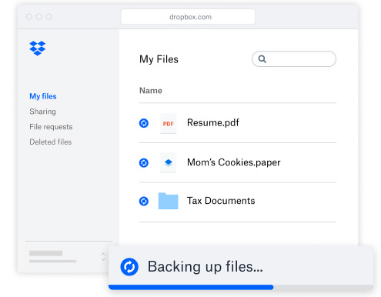
Task: Click the dropbox.com address bar
Action: pyautogui.click(x=188, y=17)
